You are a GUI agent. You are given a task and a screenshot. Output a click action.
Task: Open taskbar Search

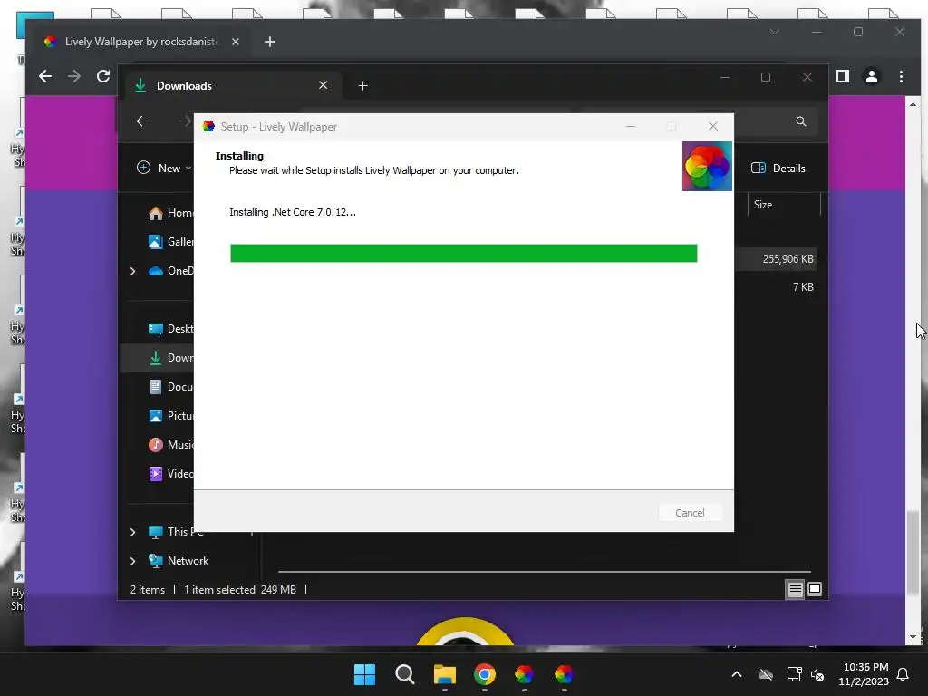[405, 674]
